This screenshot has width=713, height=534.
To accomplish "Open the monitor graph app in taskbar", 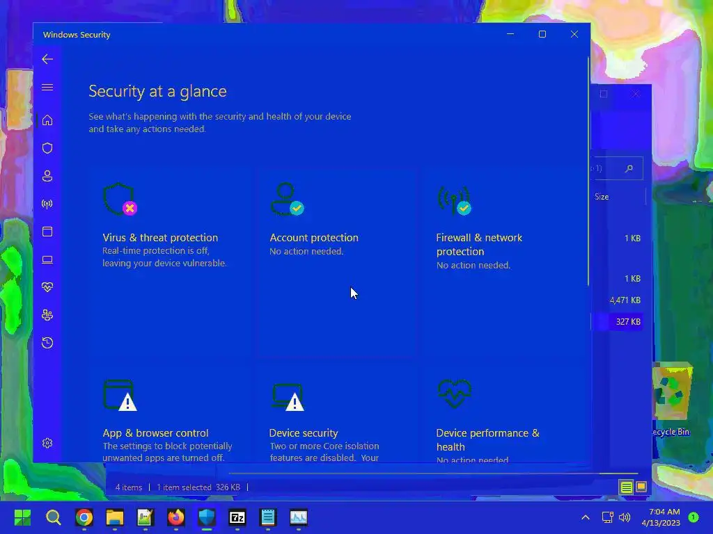I will [299, 517].
